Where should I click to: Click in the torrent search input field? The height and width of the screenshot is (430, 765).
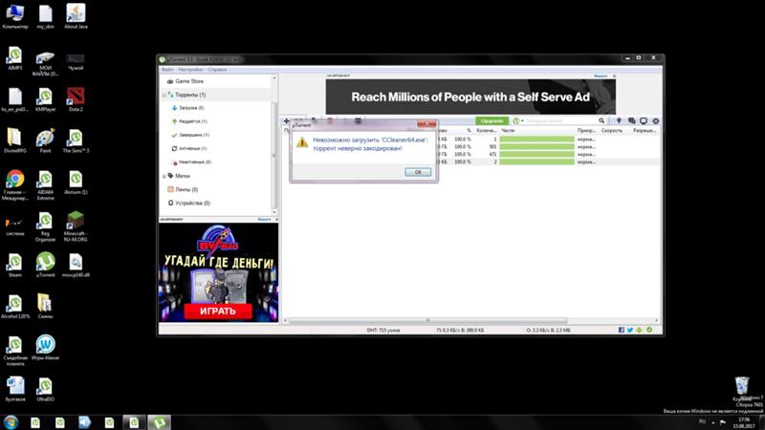click(561, 121)
